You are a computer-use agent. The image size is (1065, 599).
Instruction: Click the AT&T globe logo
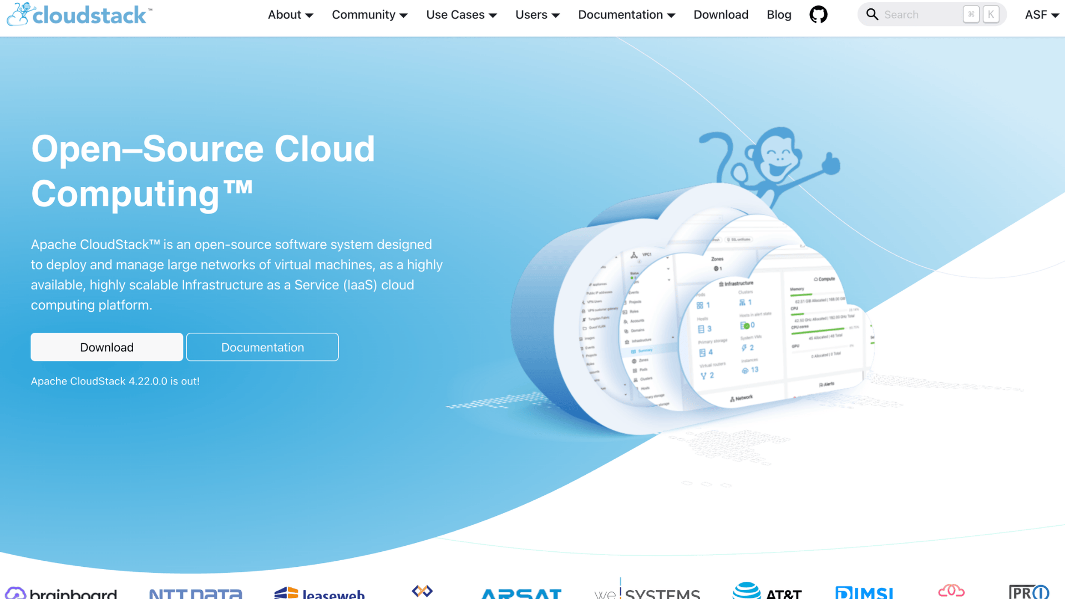(747, 591)
